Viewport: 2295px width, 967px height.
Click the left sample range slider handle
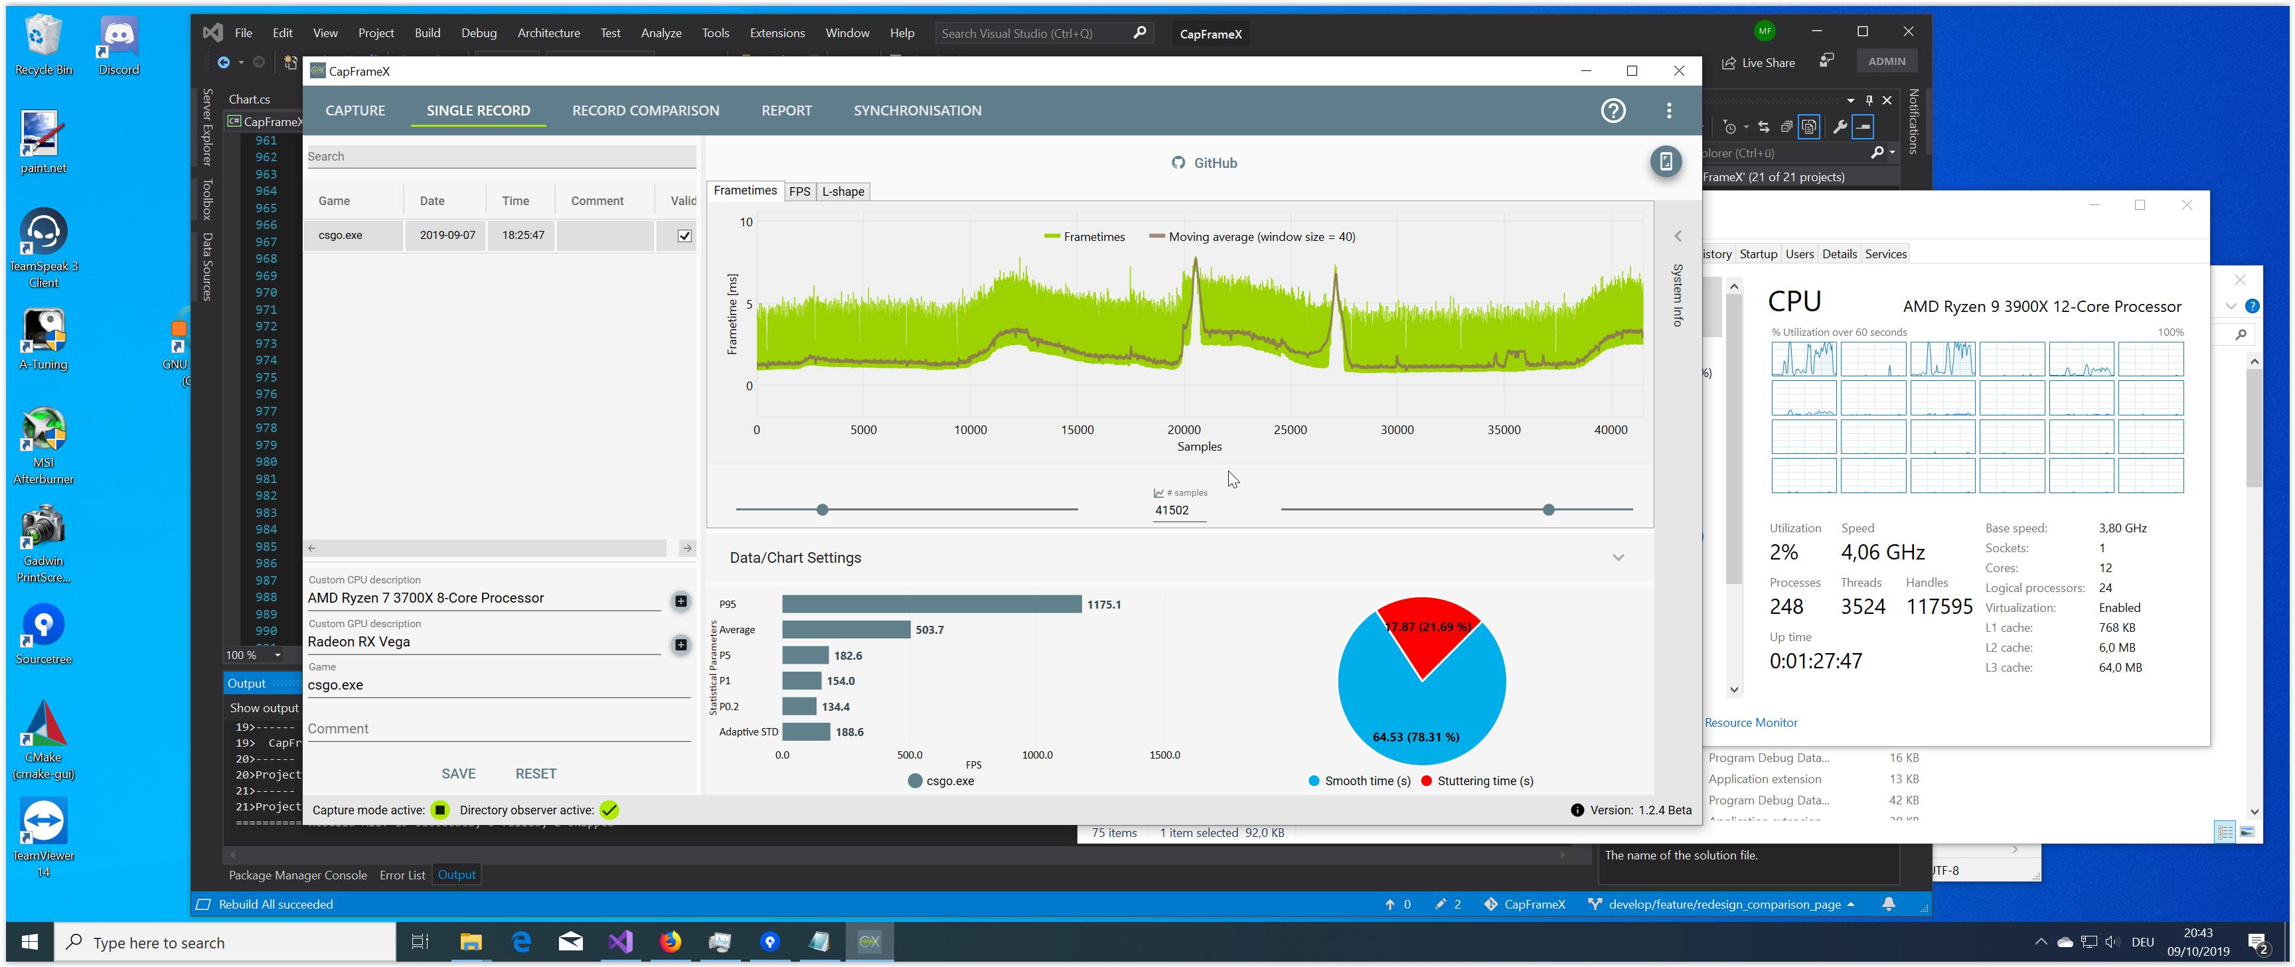point(823,509)
